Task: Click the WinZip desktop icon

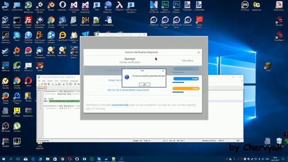Action: click(28, 97)
